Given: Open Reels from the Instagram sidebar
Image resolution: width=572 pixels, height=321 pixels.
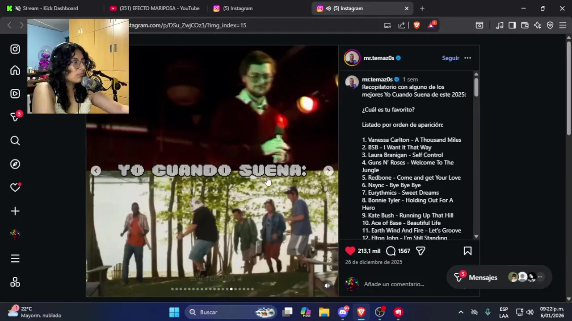Looking at the screenshot, I should [15, 94].
